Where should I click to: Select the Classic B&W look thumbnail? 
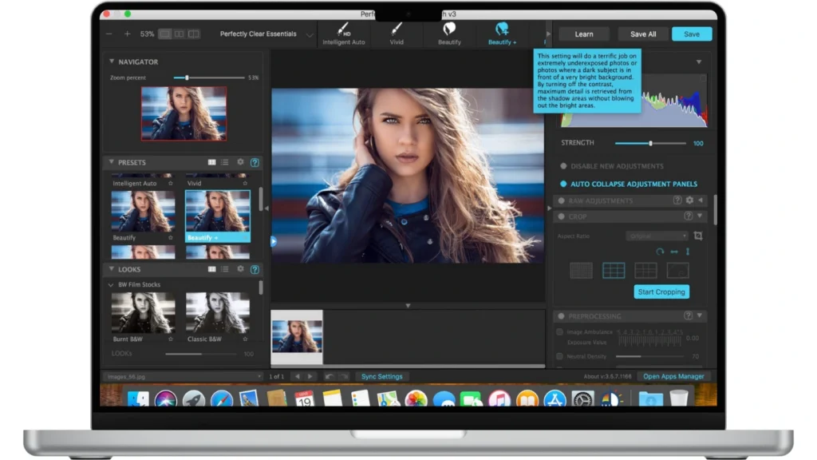(218, 313)
